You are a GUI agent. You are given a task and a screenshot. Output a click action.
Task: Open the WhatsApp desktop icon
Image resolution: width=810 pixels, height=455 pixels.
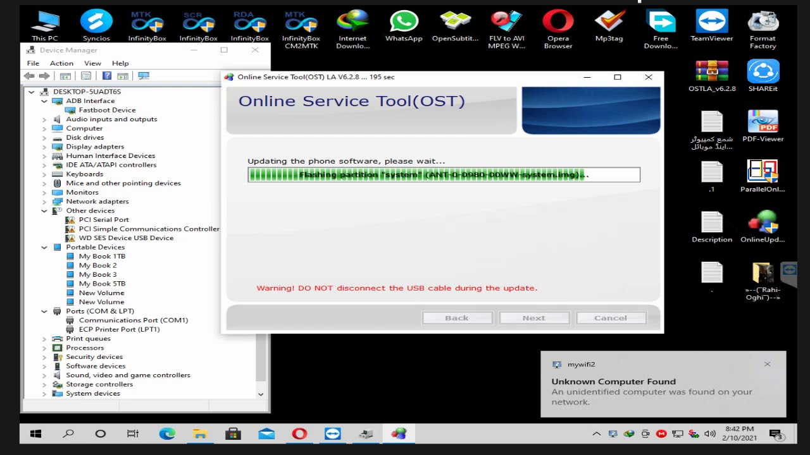pyautogui.click(x=404, y=26)
